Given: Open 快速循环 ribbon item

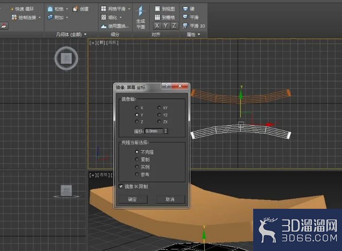Looking at the screenshot, I should tap(21, 9).
